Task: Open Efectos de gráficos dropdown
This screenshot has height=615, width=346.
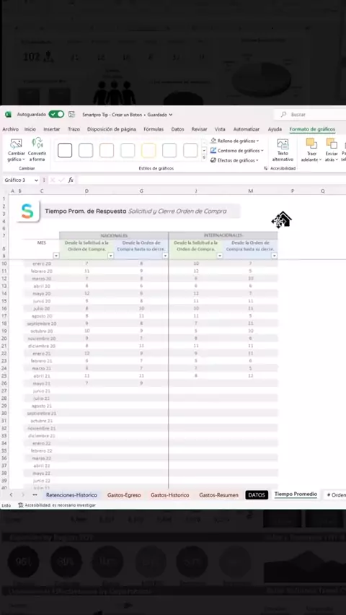Action: (235, 160)
